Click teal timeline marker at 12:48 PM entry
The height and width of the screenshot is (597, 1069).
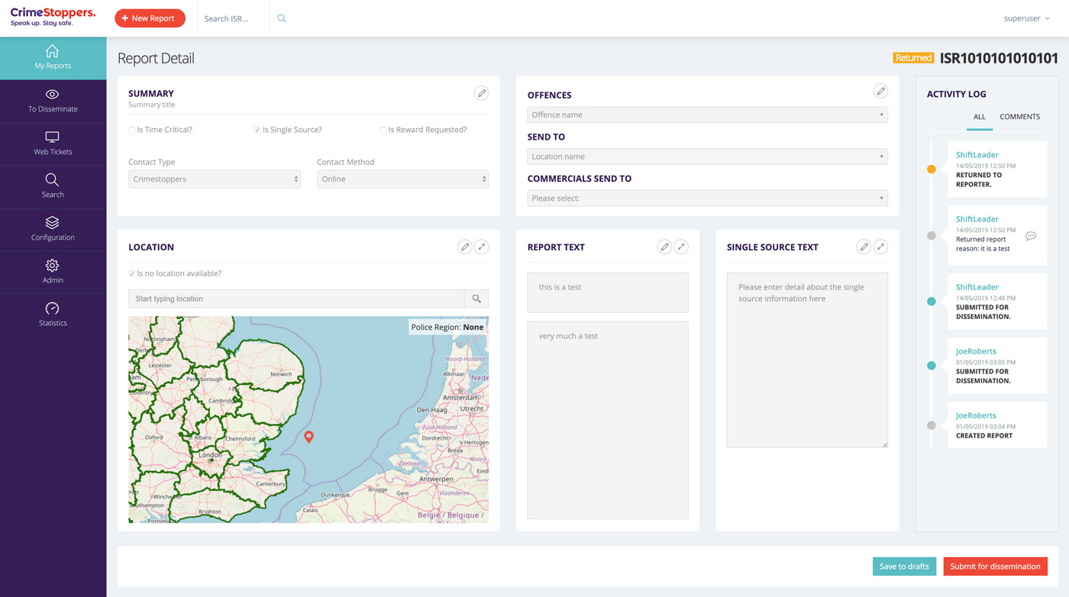point(931,302)
